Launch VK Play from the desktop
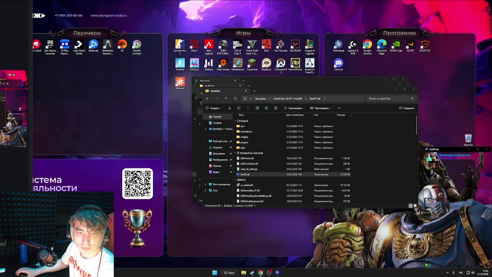 click(x=65, y=47)
